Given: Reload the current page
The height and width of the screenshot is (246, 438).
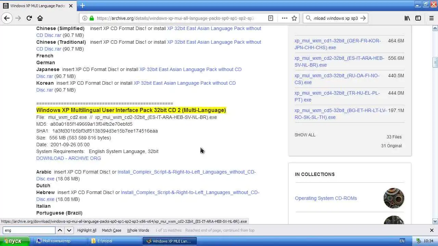Looking at the screenshot, I should [29, 18].
